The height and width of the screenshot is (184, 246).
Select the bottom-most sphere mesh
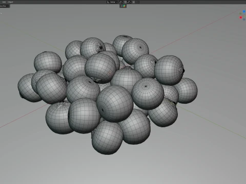[x=107, y=137]
